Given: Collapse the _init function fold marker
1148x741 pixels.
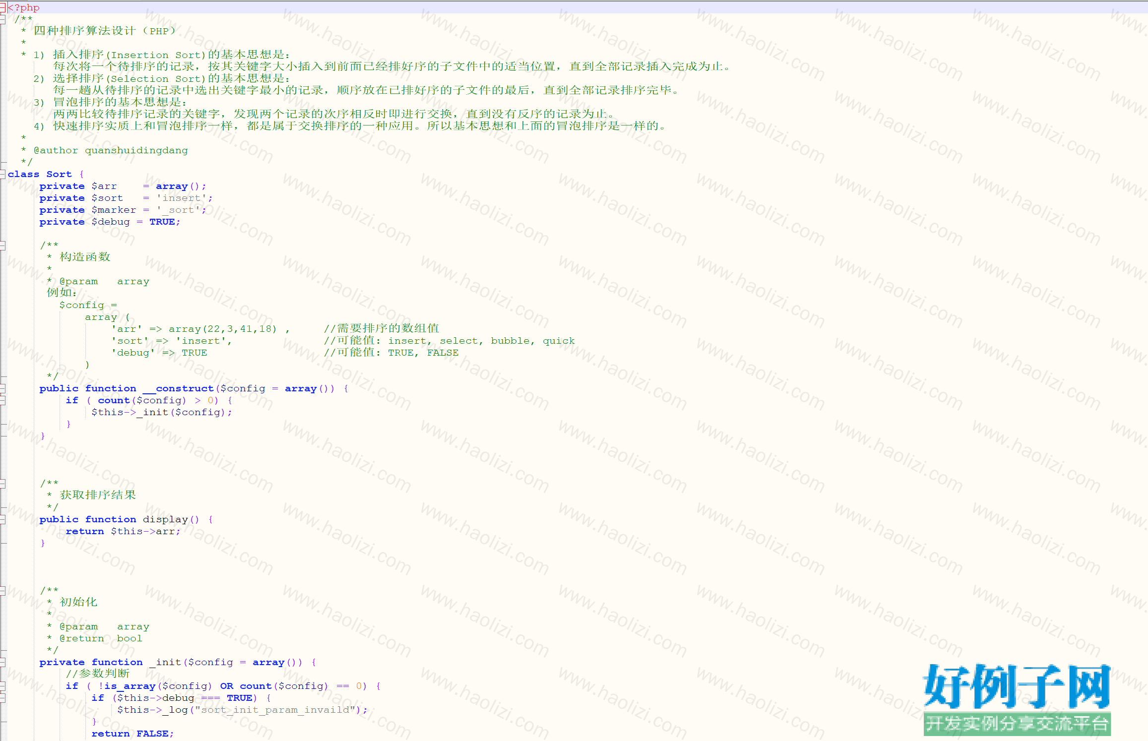Looking at the screenshot, I should tap(2, 662).
